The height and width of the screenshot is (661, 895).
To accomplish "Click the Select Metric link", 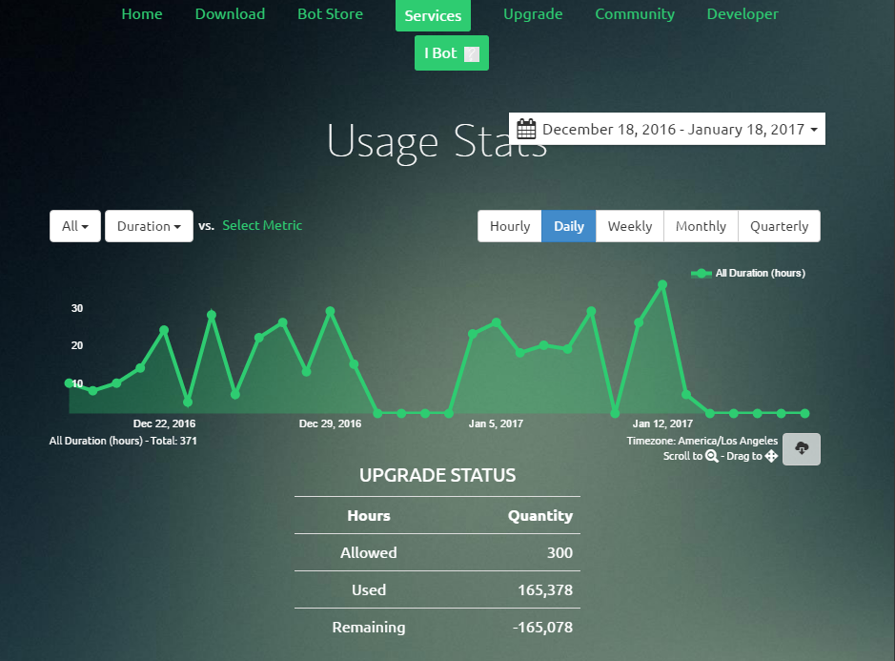I will (262, 226).
